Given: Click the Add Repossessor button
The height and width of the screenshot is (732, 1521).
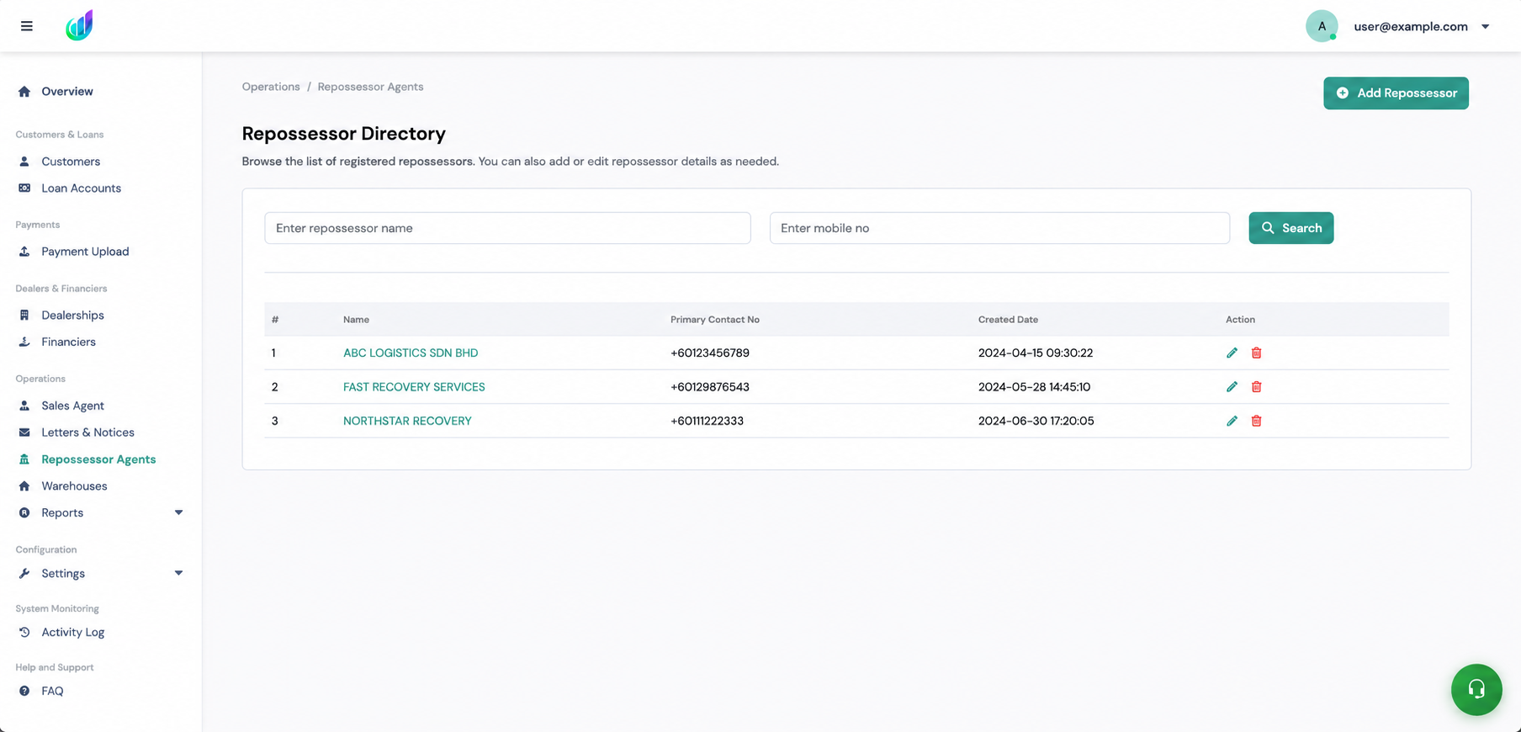Looking at the screenshot, I should 1396,93.
